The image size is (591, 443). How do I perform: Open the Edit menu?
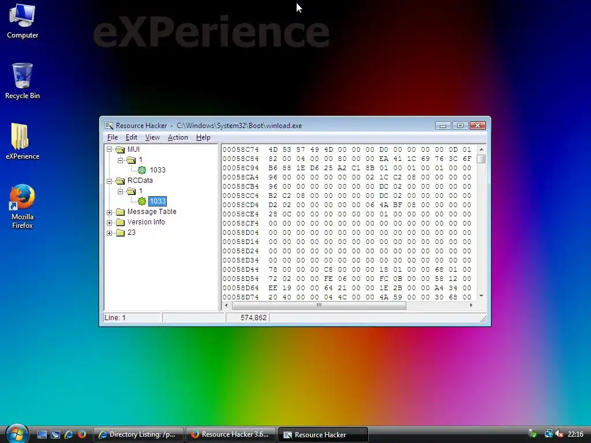[131, 137]
